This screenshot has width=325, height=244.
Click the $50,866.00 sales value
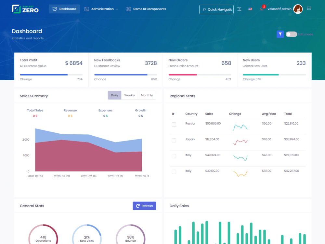click(213, 123)
